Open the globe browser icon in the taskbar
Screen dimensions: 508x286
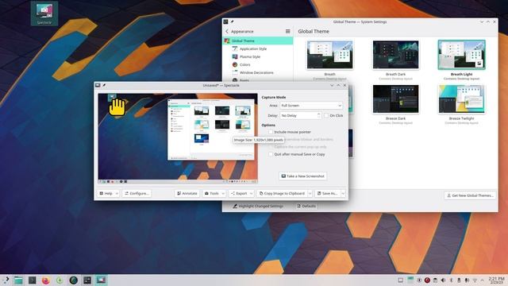click(74, 280)
